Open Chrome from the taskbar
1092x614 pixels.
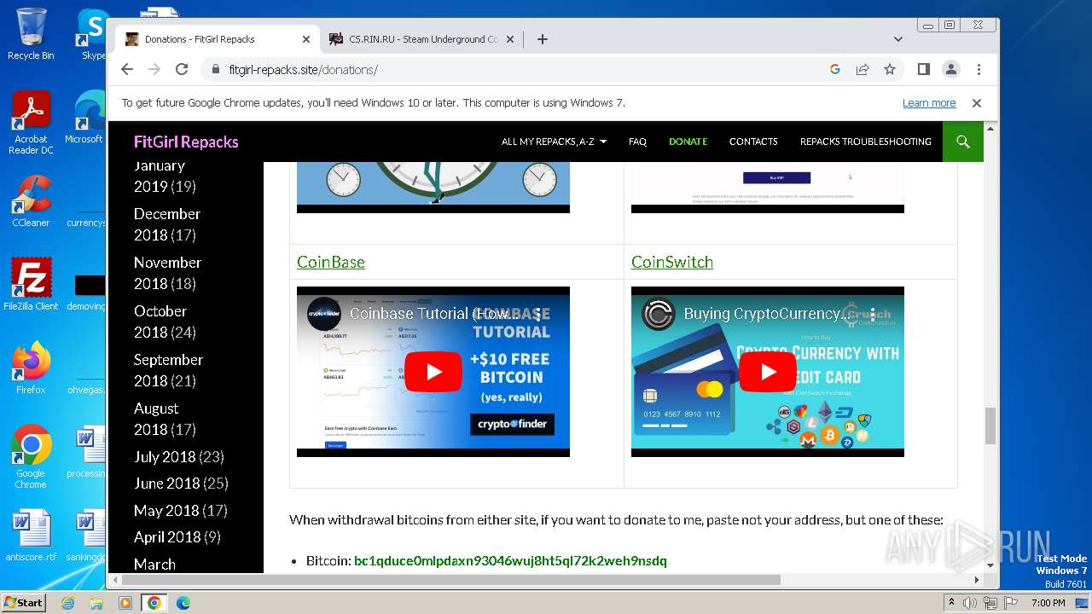[x=154, y=603]
